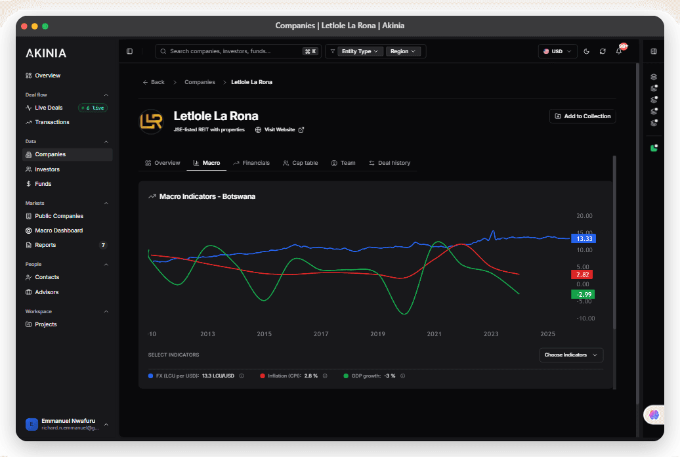Click the filter funnel icon

(x=333, y=51)
